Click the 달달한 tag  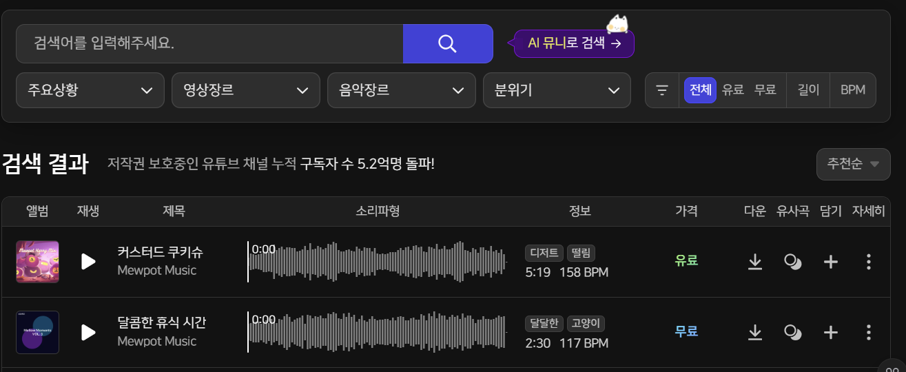click(544, 324)
